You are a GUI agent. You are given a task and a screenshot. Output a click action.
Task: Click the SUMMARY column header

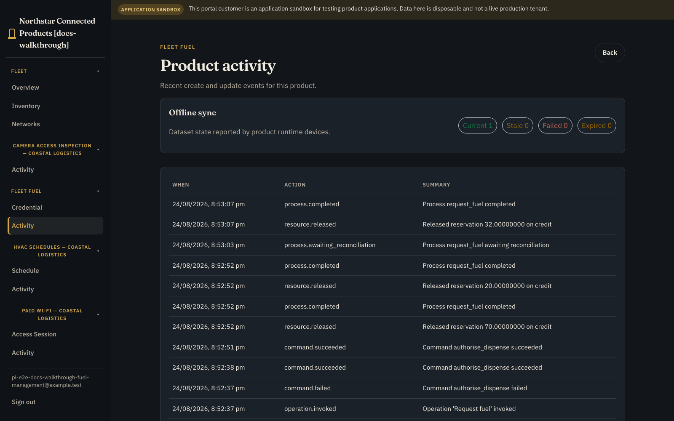tap(436, 185)
